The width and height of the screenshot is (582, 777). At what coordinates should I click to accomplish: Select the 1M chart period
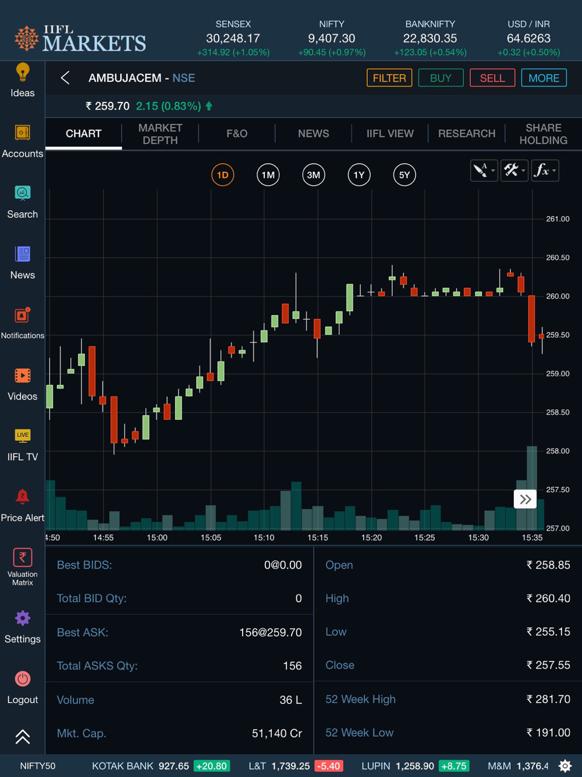(268, 175)
